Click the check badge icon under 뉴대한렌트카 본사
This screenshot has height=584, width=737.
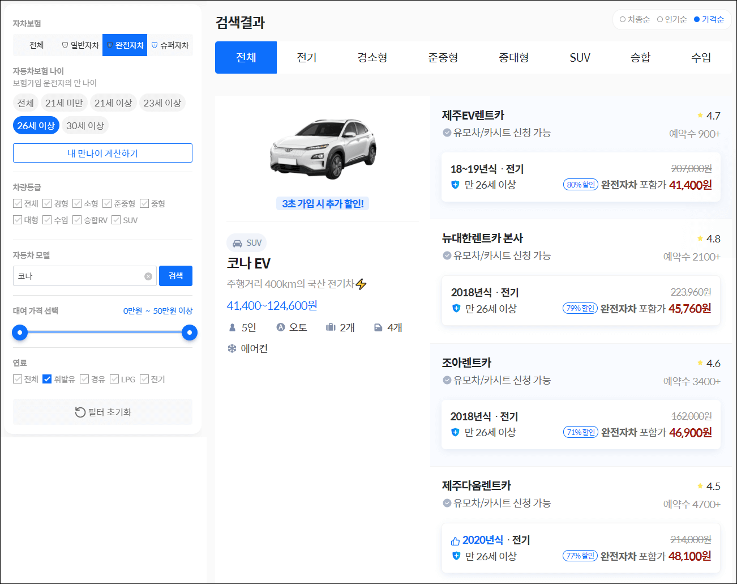click(447, 255)
